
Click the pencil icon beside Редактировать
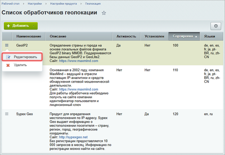point(8,57)
